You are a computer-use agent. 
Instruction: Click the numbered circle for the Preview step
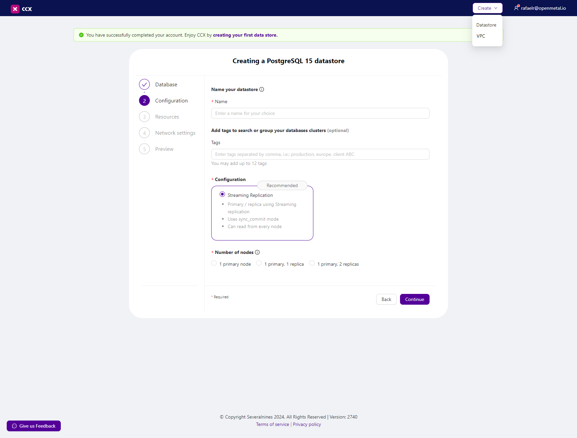pos(144,149)
